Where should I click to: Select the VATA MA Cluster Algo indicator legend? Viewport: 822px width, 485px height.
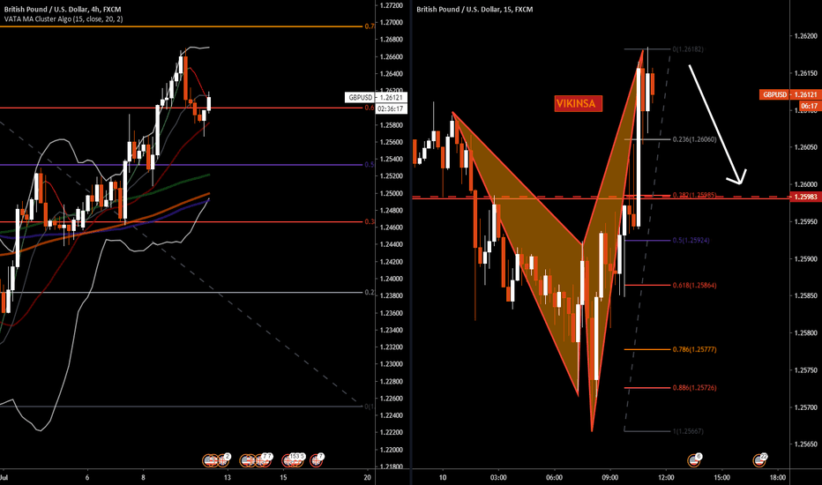[64, 19]
